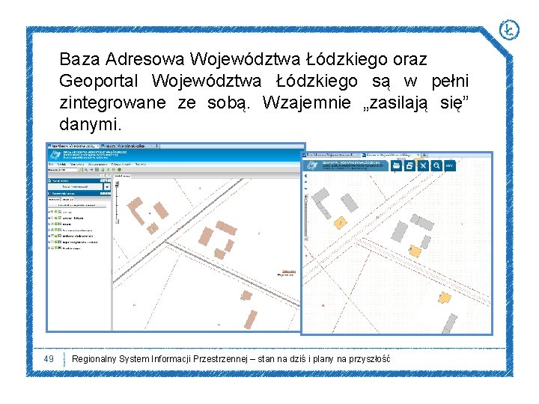Open a new tab with plus in Geoportal browser
The width and height of the screenshot is (539, 404).
click(x=424, y=155)
